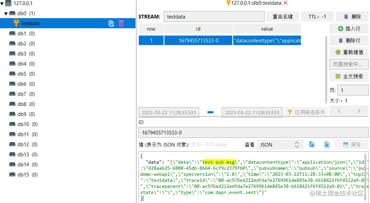Click the page number field
This screenshot has width=370, height=203.
point(353,90)
